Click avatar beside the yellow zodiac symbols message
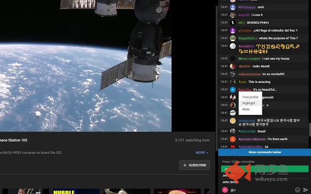The height and width of the screenshot is (194, 311). click(x=233, y=46)
